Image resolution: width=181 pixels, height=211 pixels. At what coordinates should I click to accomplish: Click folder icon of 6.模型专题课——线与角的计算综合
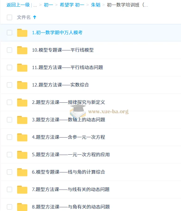[x=22, y=172]
